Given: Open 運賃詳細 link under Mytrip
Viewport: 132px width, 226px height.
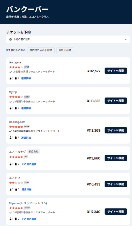Looking at the screenshot, I should [26, 108].
